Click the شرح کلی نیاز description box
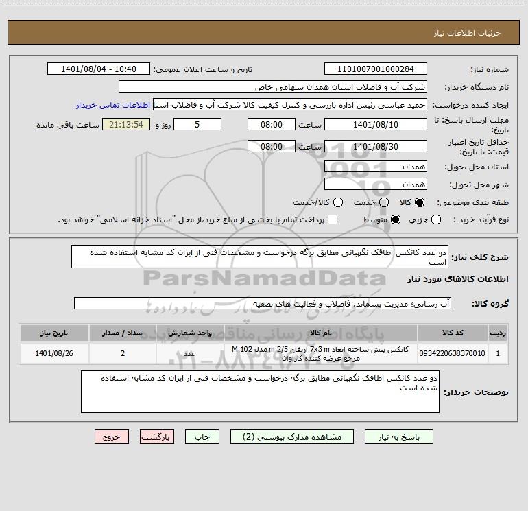 (260, 257)
